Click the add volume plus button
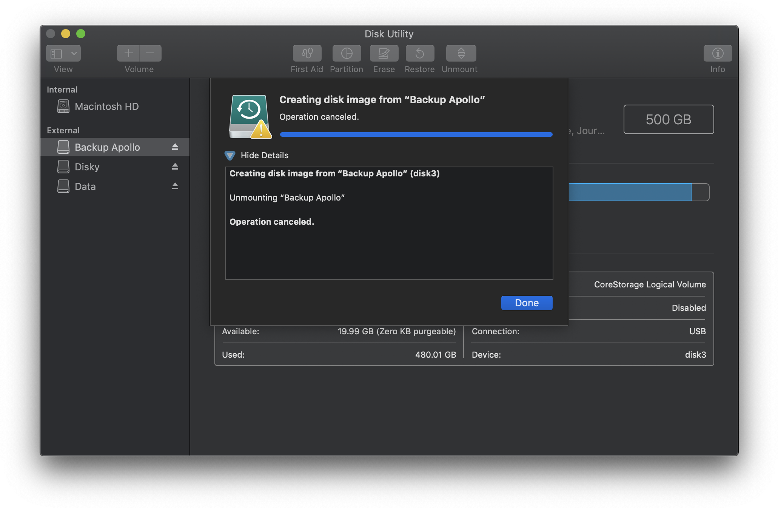Screen dimensions: 778x508 (x=128, y=53)
